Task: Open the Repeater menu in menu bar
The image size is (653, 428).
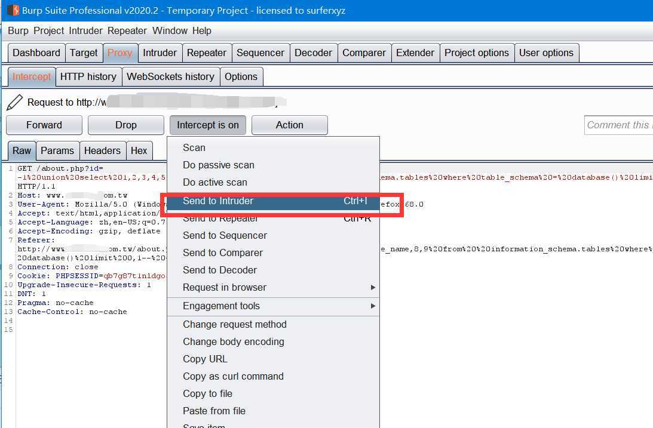Action: [127, 31]
